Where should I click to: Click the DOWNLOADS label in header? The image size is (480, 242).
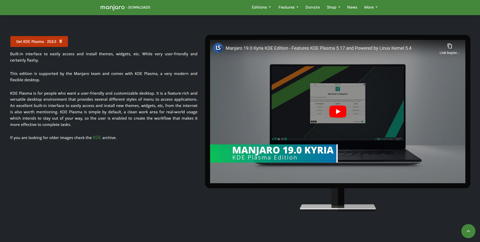coord(139,7)
